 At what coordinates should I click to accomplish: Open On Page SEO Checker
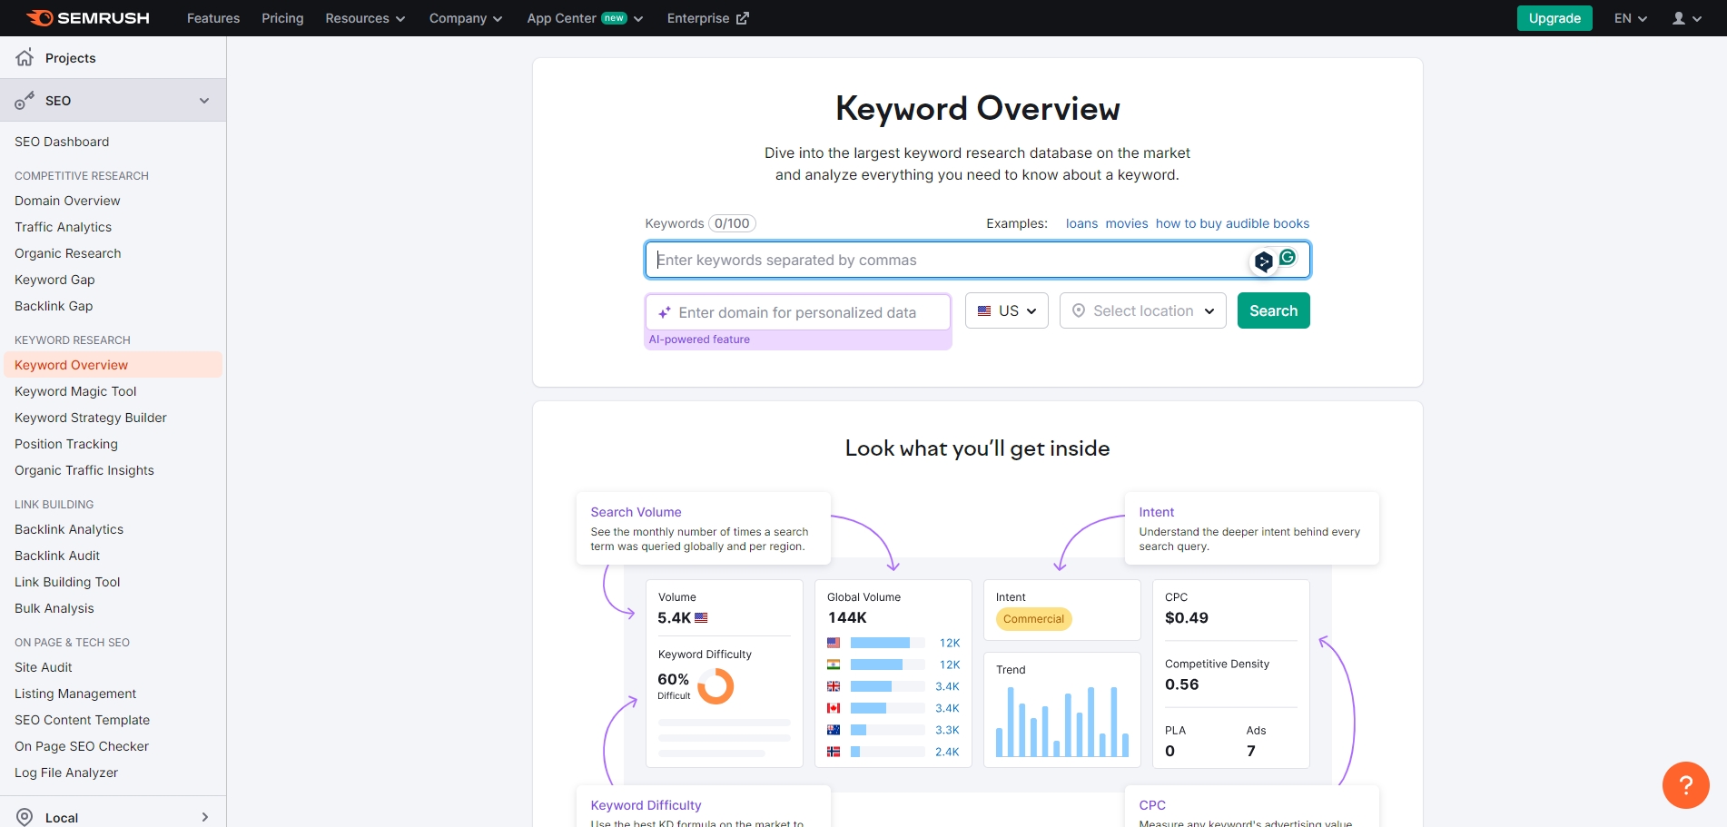click(x=82, y=746)
